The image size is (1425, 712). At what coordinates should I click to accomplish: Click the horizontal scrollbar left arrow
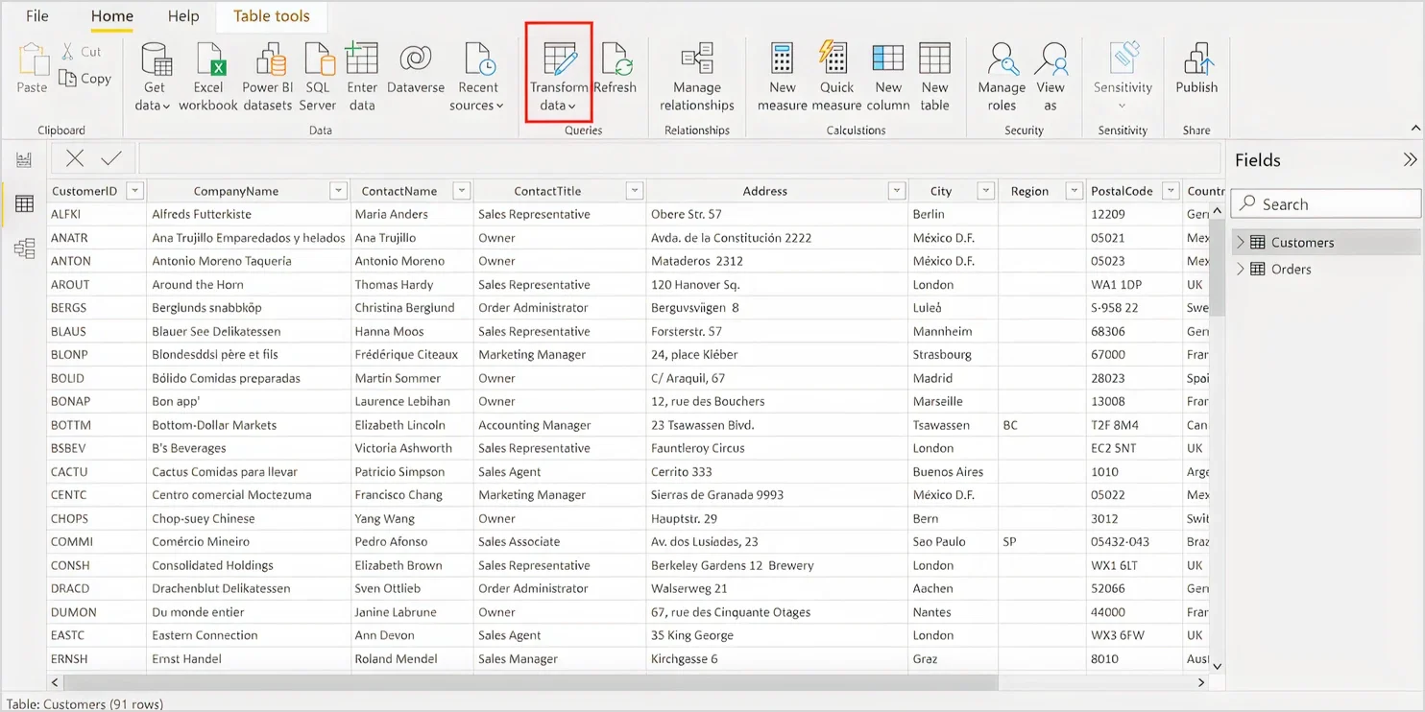(x=55, y=682)
